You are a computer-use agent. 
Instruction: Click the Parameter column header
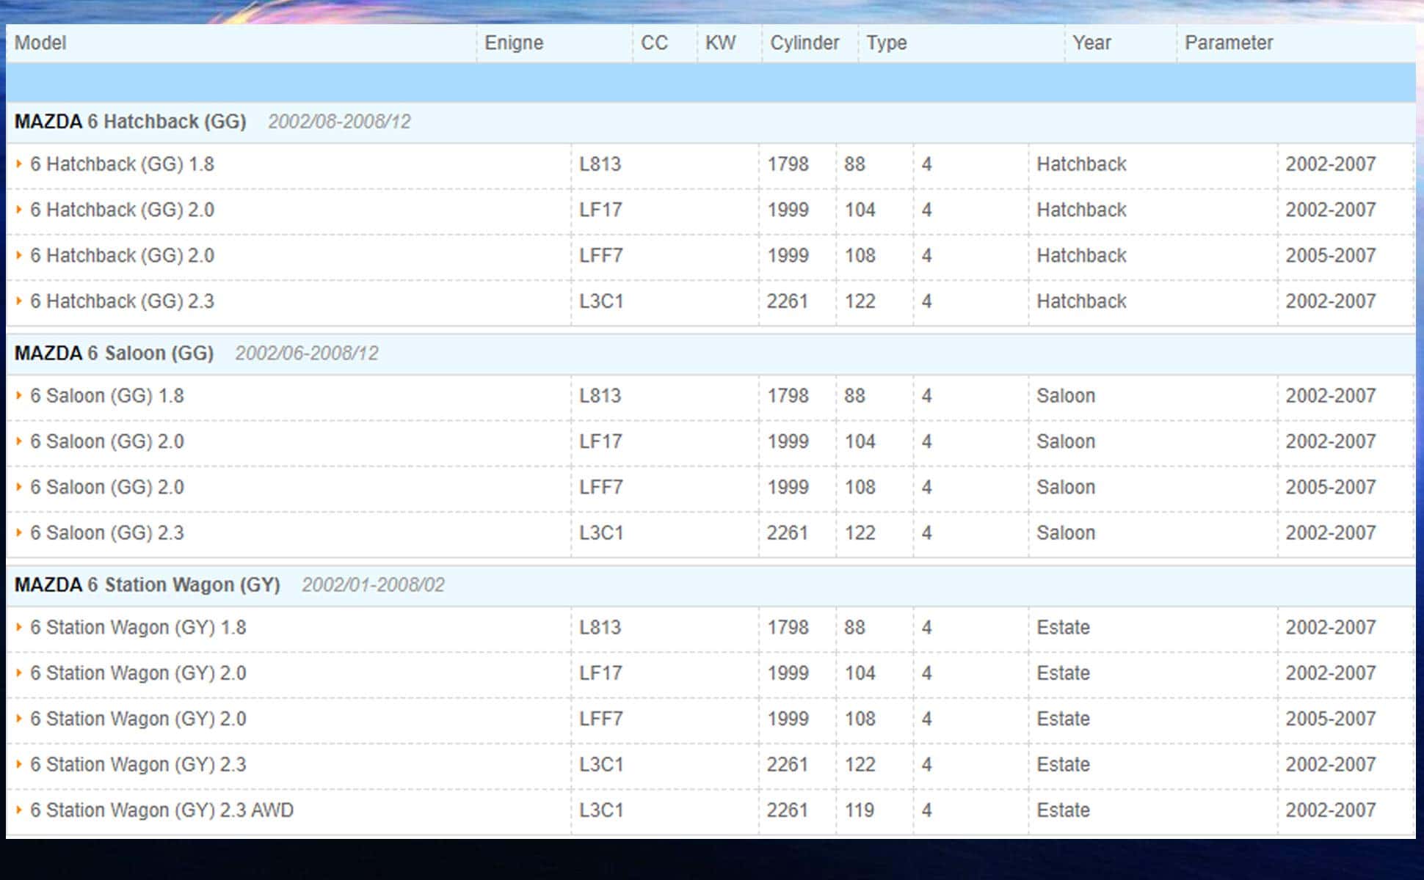point(1228,43)
